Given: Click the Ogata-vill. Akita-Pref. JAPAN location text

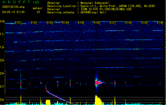Looking at the screenshot, I should click(x=118, y=6).
